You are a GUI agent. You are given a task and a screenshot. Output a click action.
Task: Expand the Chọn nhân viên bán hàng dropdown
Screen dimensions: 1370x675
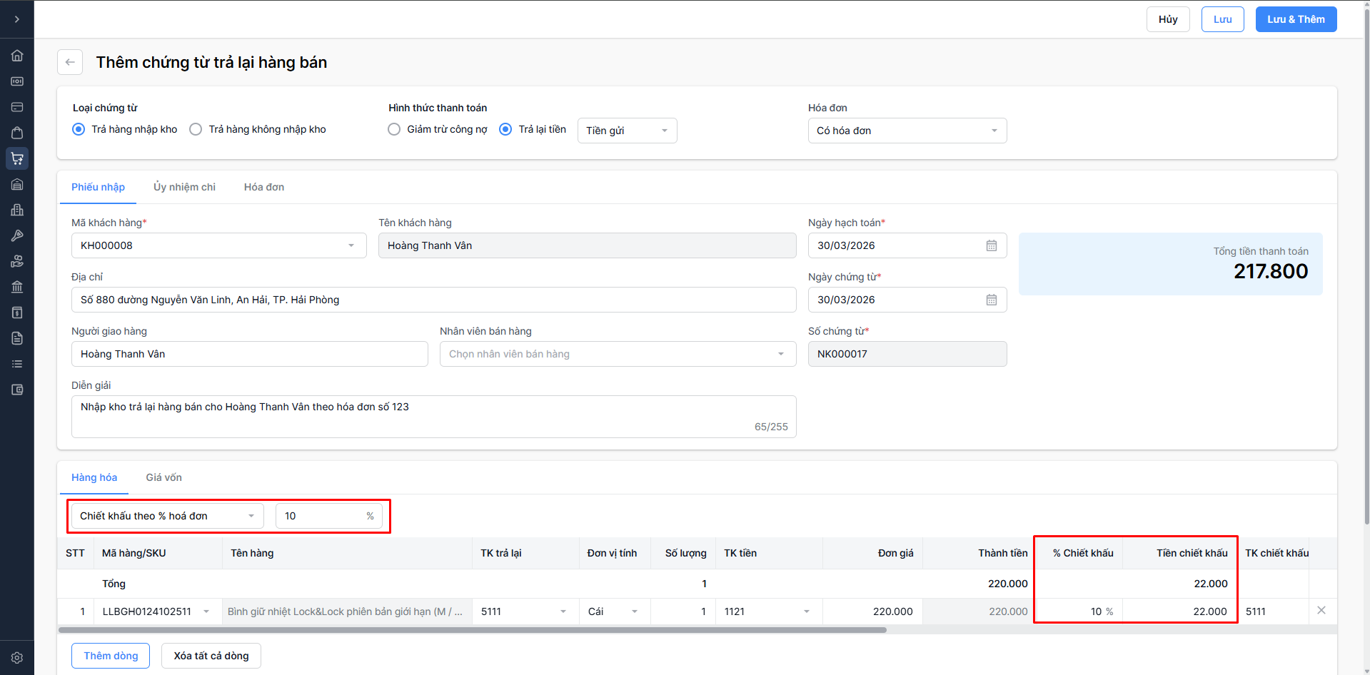tap(618, 354)
